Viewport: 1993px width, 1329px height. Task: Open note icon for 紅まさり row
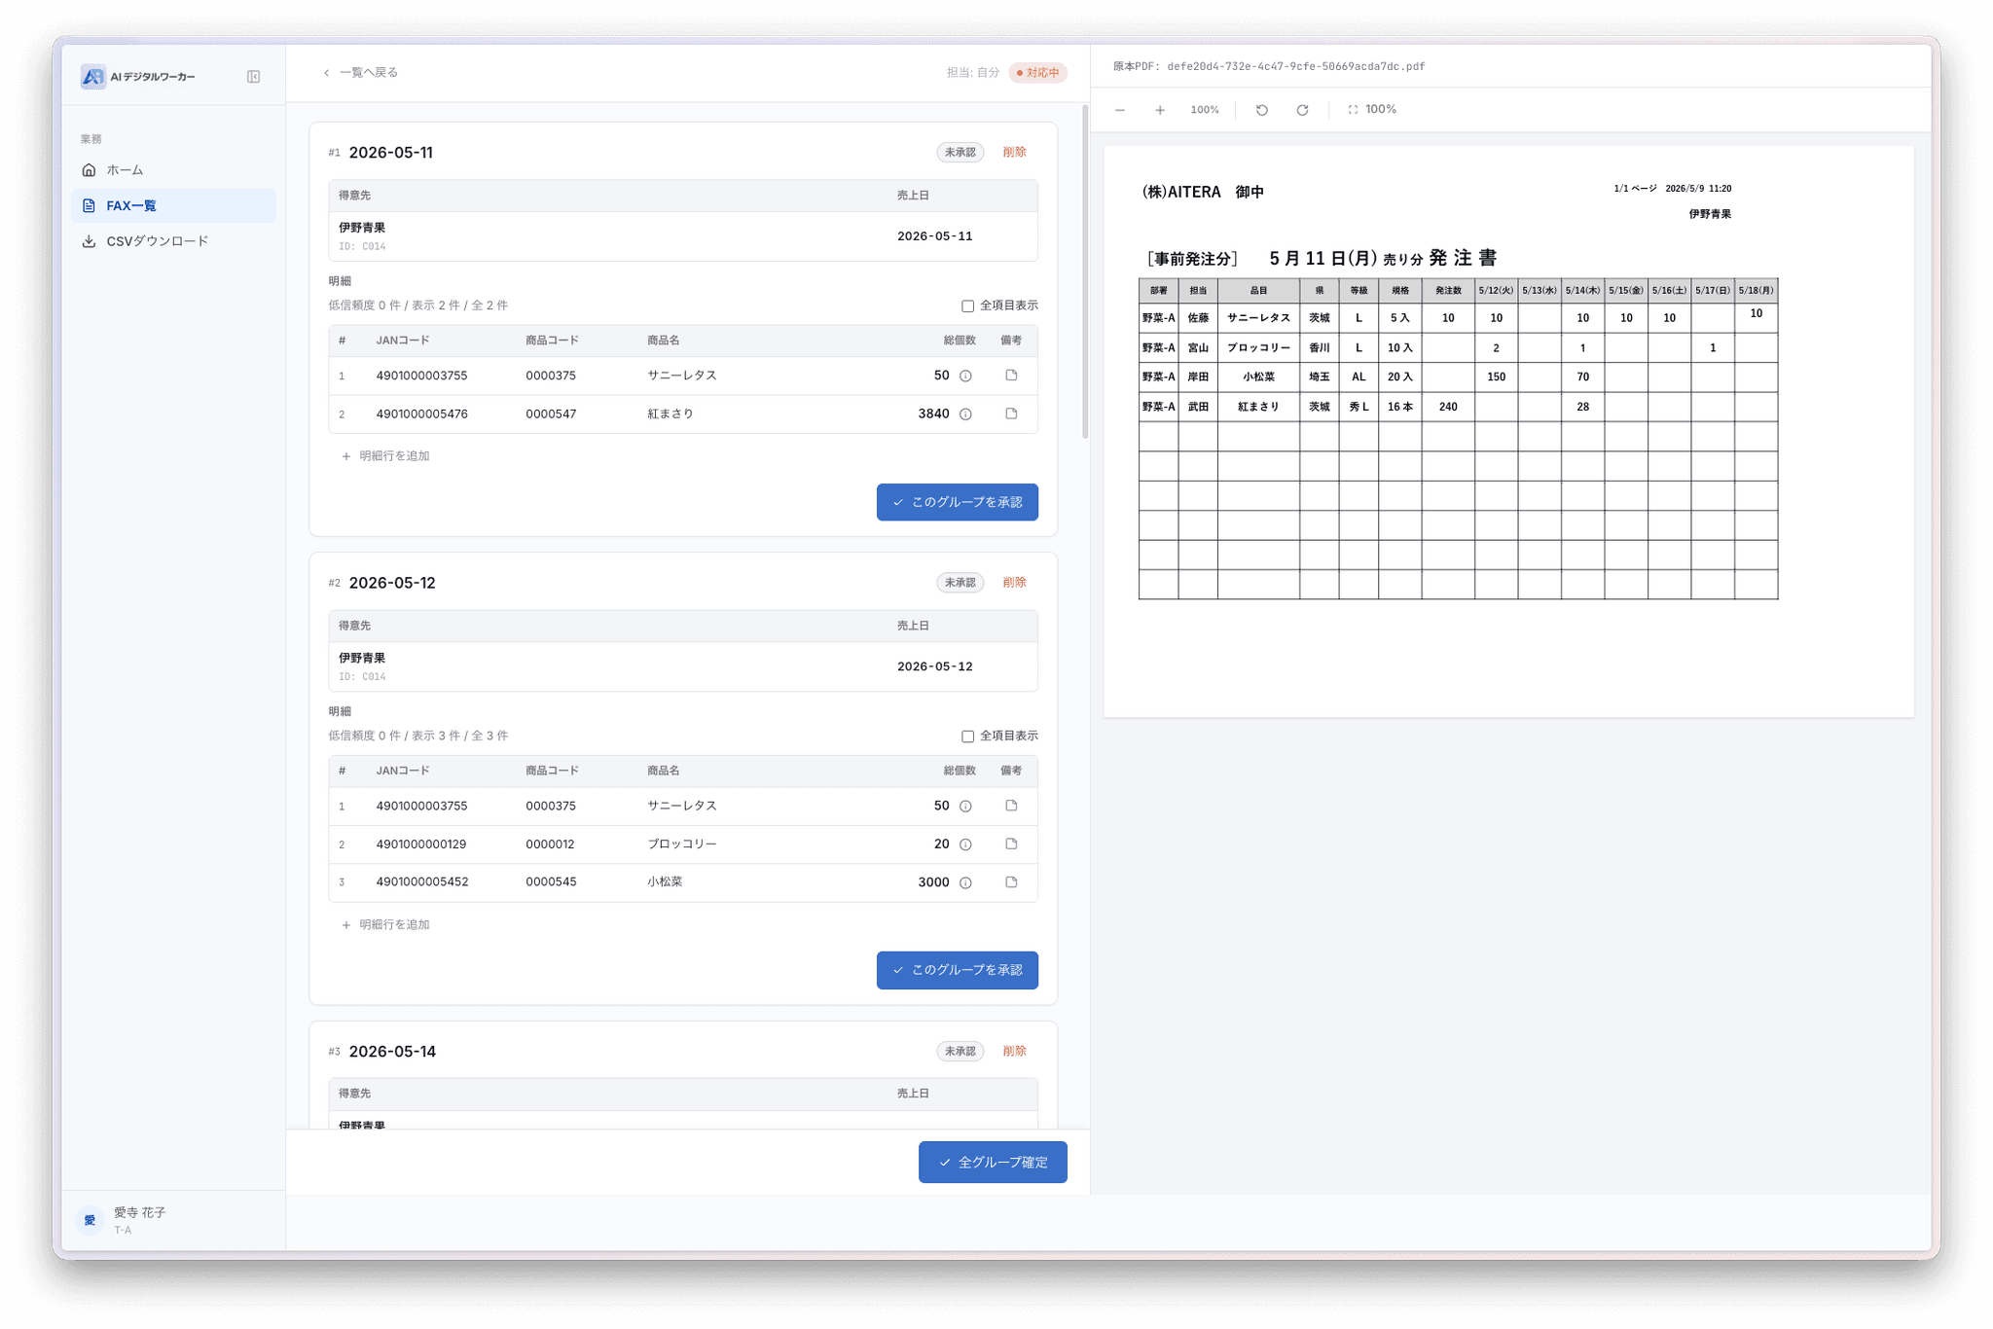point(1011,413)
